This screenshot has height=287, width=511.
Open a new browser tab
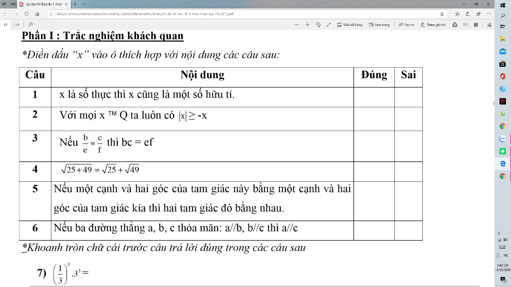click(x=75, y=4)
